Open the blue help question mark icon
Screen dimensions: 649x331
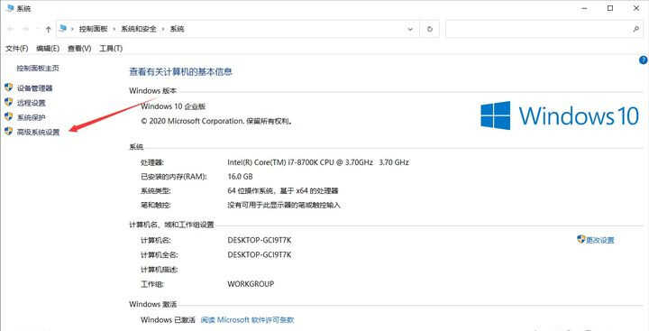(644, 60)
